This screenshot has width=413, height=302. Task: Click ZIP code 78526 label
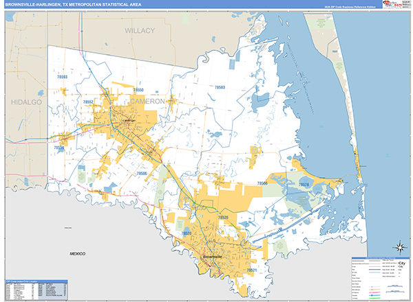click(x=223, y=217)
